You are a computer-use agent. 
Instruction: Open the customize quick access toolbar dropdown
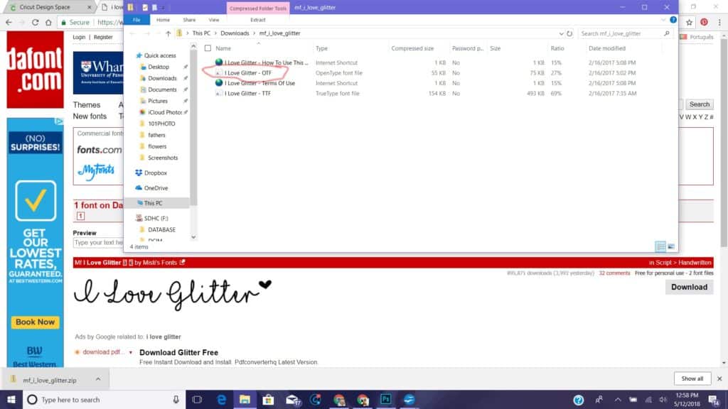tap(163, 7)
